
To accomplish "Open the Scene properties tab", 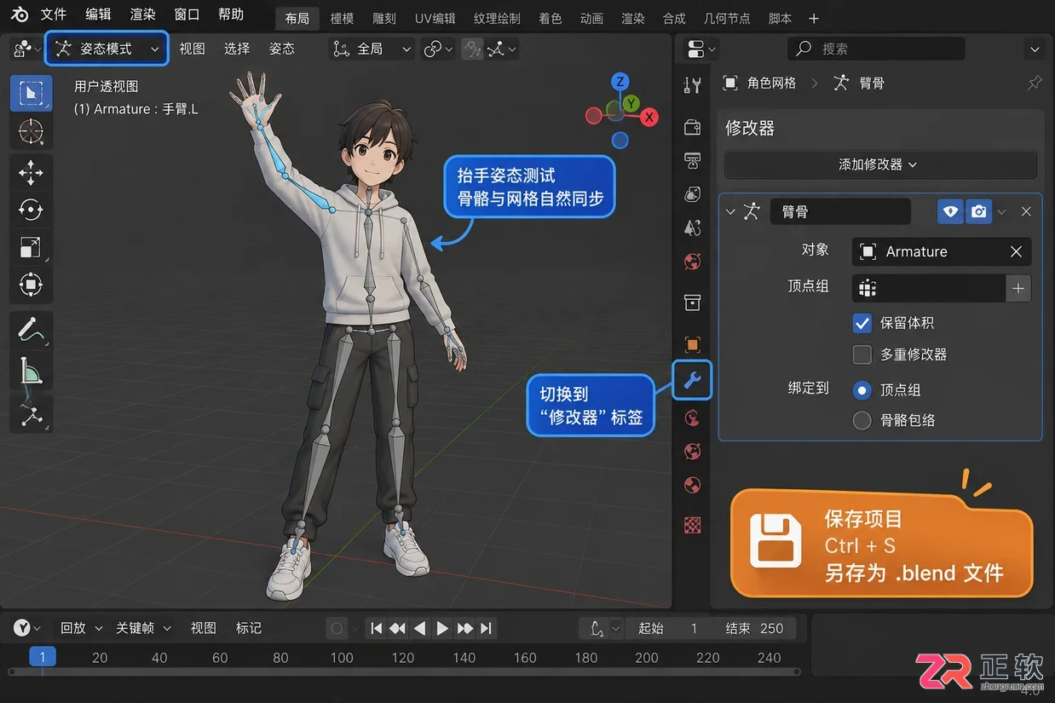I will [x=692, y=228].
